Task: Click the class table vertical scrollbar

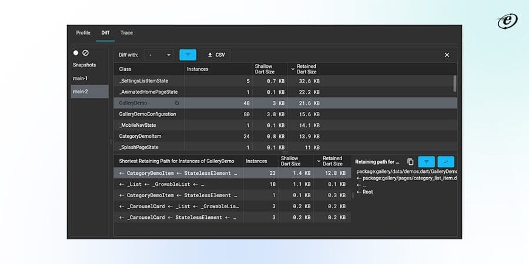Action: 455,83
